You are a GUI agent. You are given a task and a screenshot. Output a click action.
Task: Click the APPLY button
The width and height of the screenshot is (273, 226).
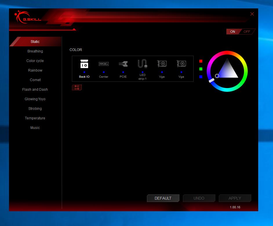235,198
